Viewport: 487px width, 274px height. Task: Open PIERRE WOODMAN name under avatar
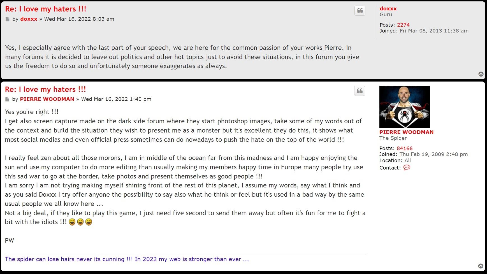tap(406, 132)
